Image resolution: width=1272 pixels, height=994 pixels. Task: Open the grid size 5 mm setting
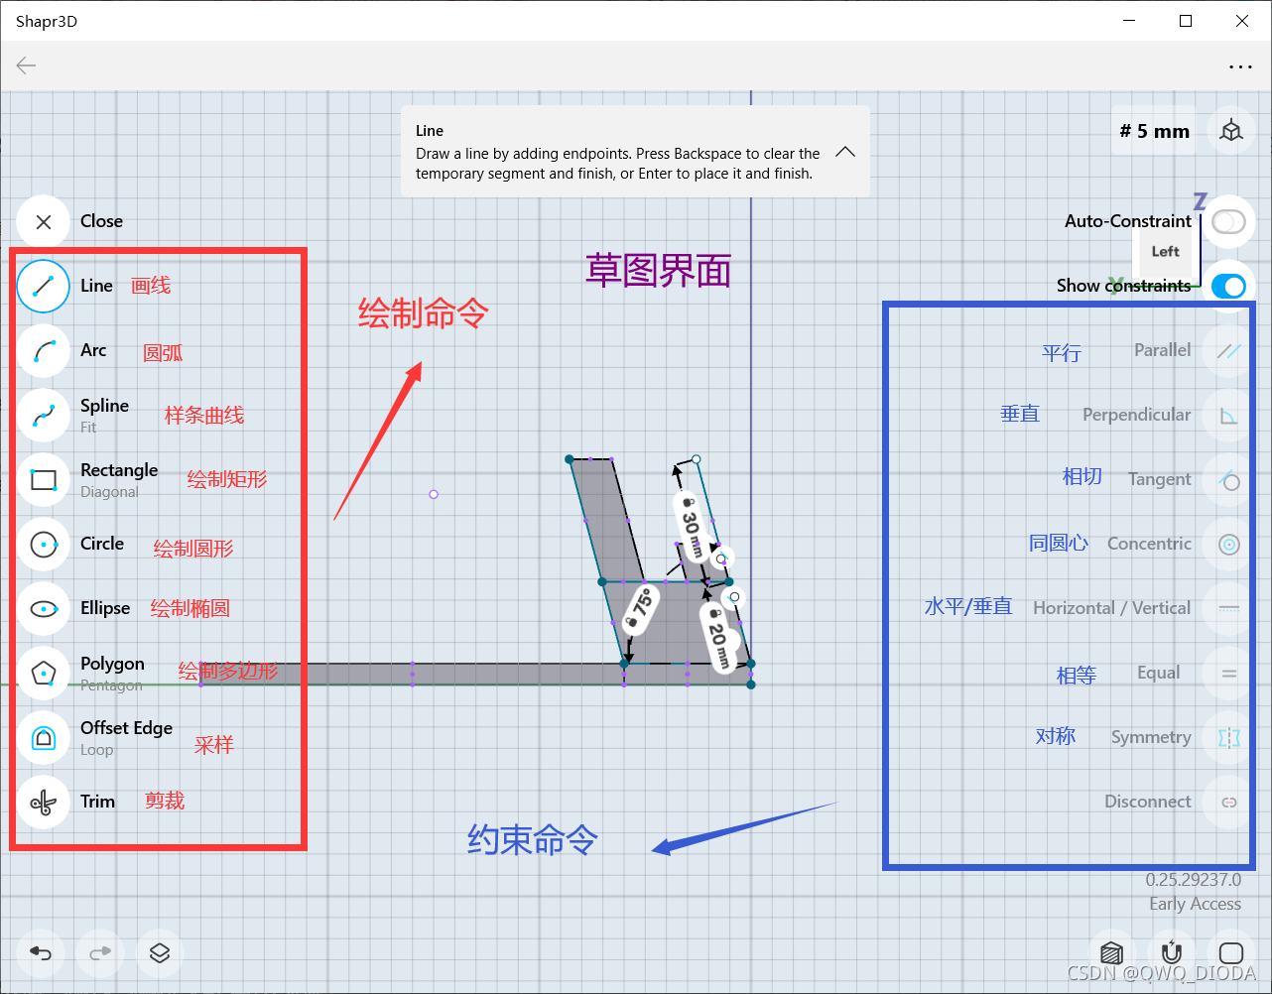[1154, 131]
